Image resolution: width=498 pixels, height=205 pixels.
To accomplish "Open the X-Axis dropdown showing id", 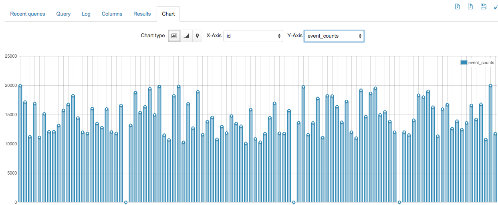I will coord(253,36).
